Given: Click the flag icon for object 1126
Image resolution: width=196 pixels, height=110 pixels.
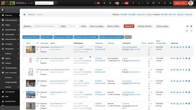Looking at the screenshot, I should [186, 81].
